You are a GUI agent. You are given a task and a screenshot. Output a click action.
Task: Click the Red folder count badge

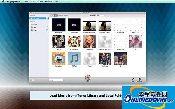point(48,27)
